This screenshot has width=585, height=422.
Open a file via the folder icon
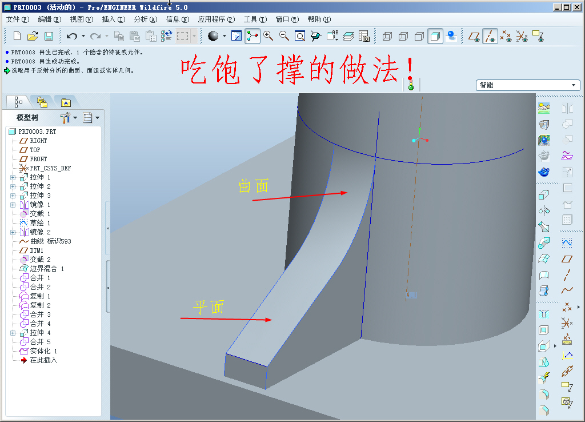(33, 36)
